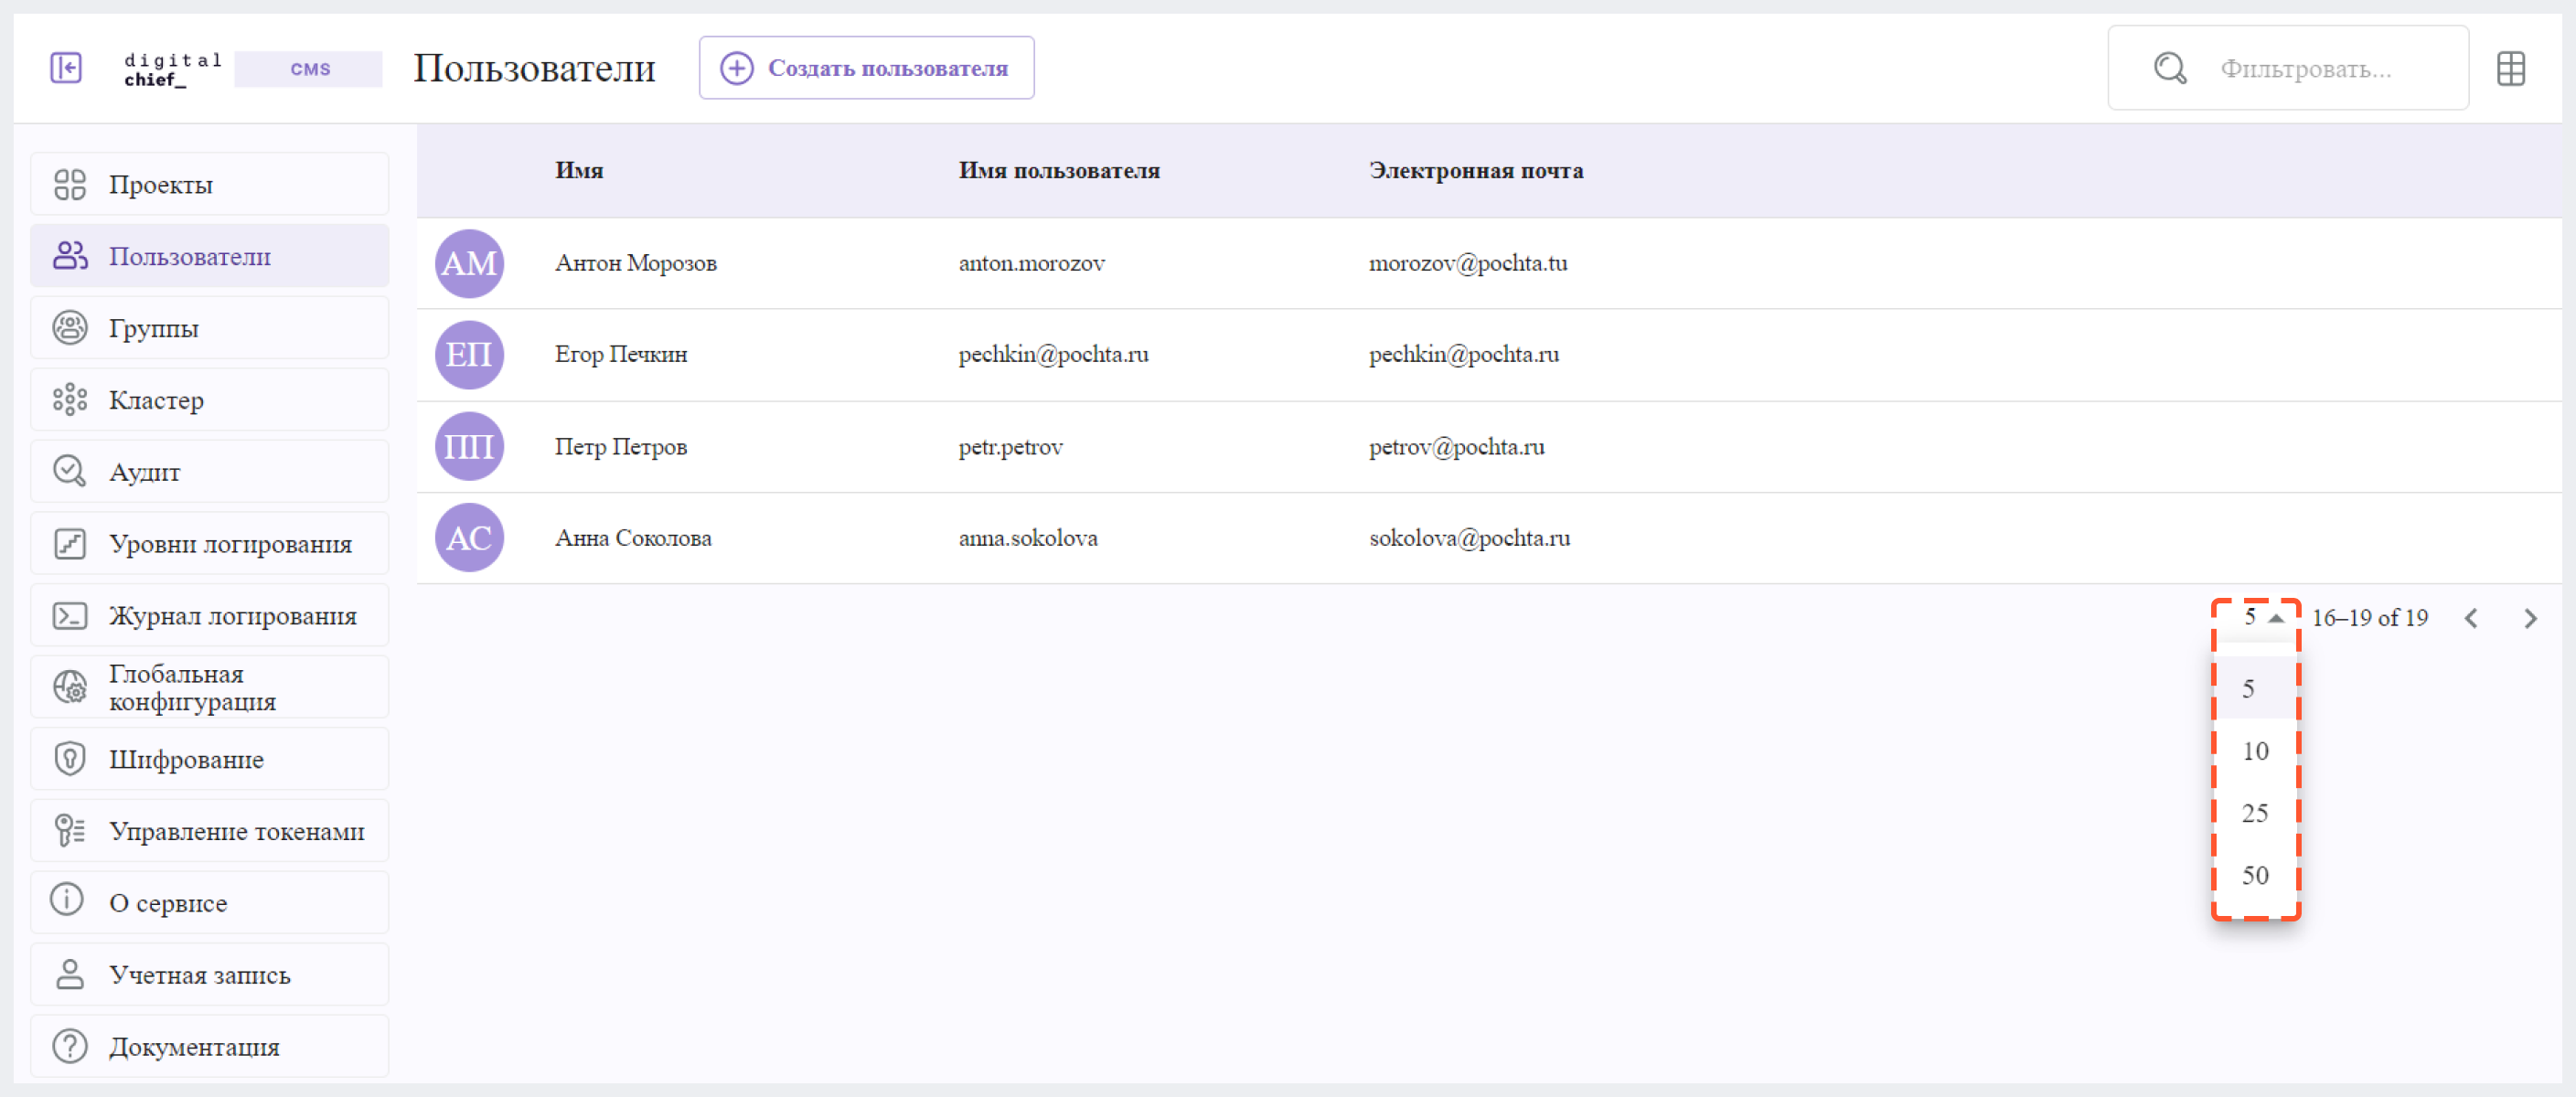Click the name Петр Петров

click(x=621, y=447)
